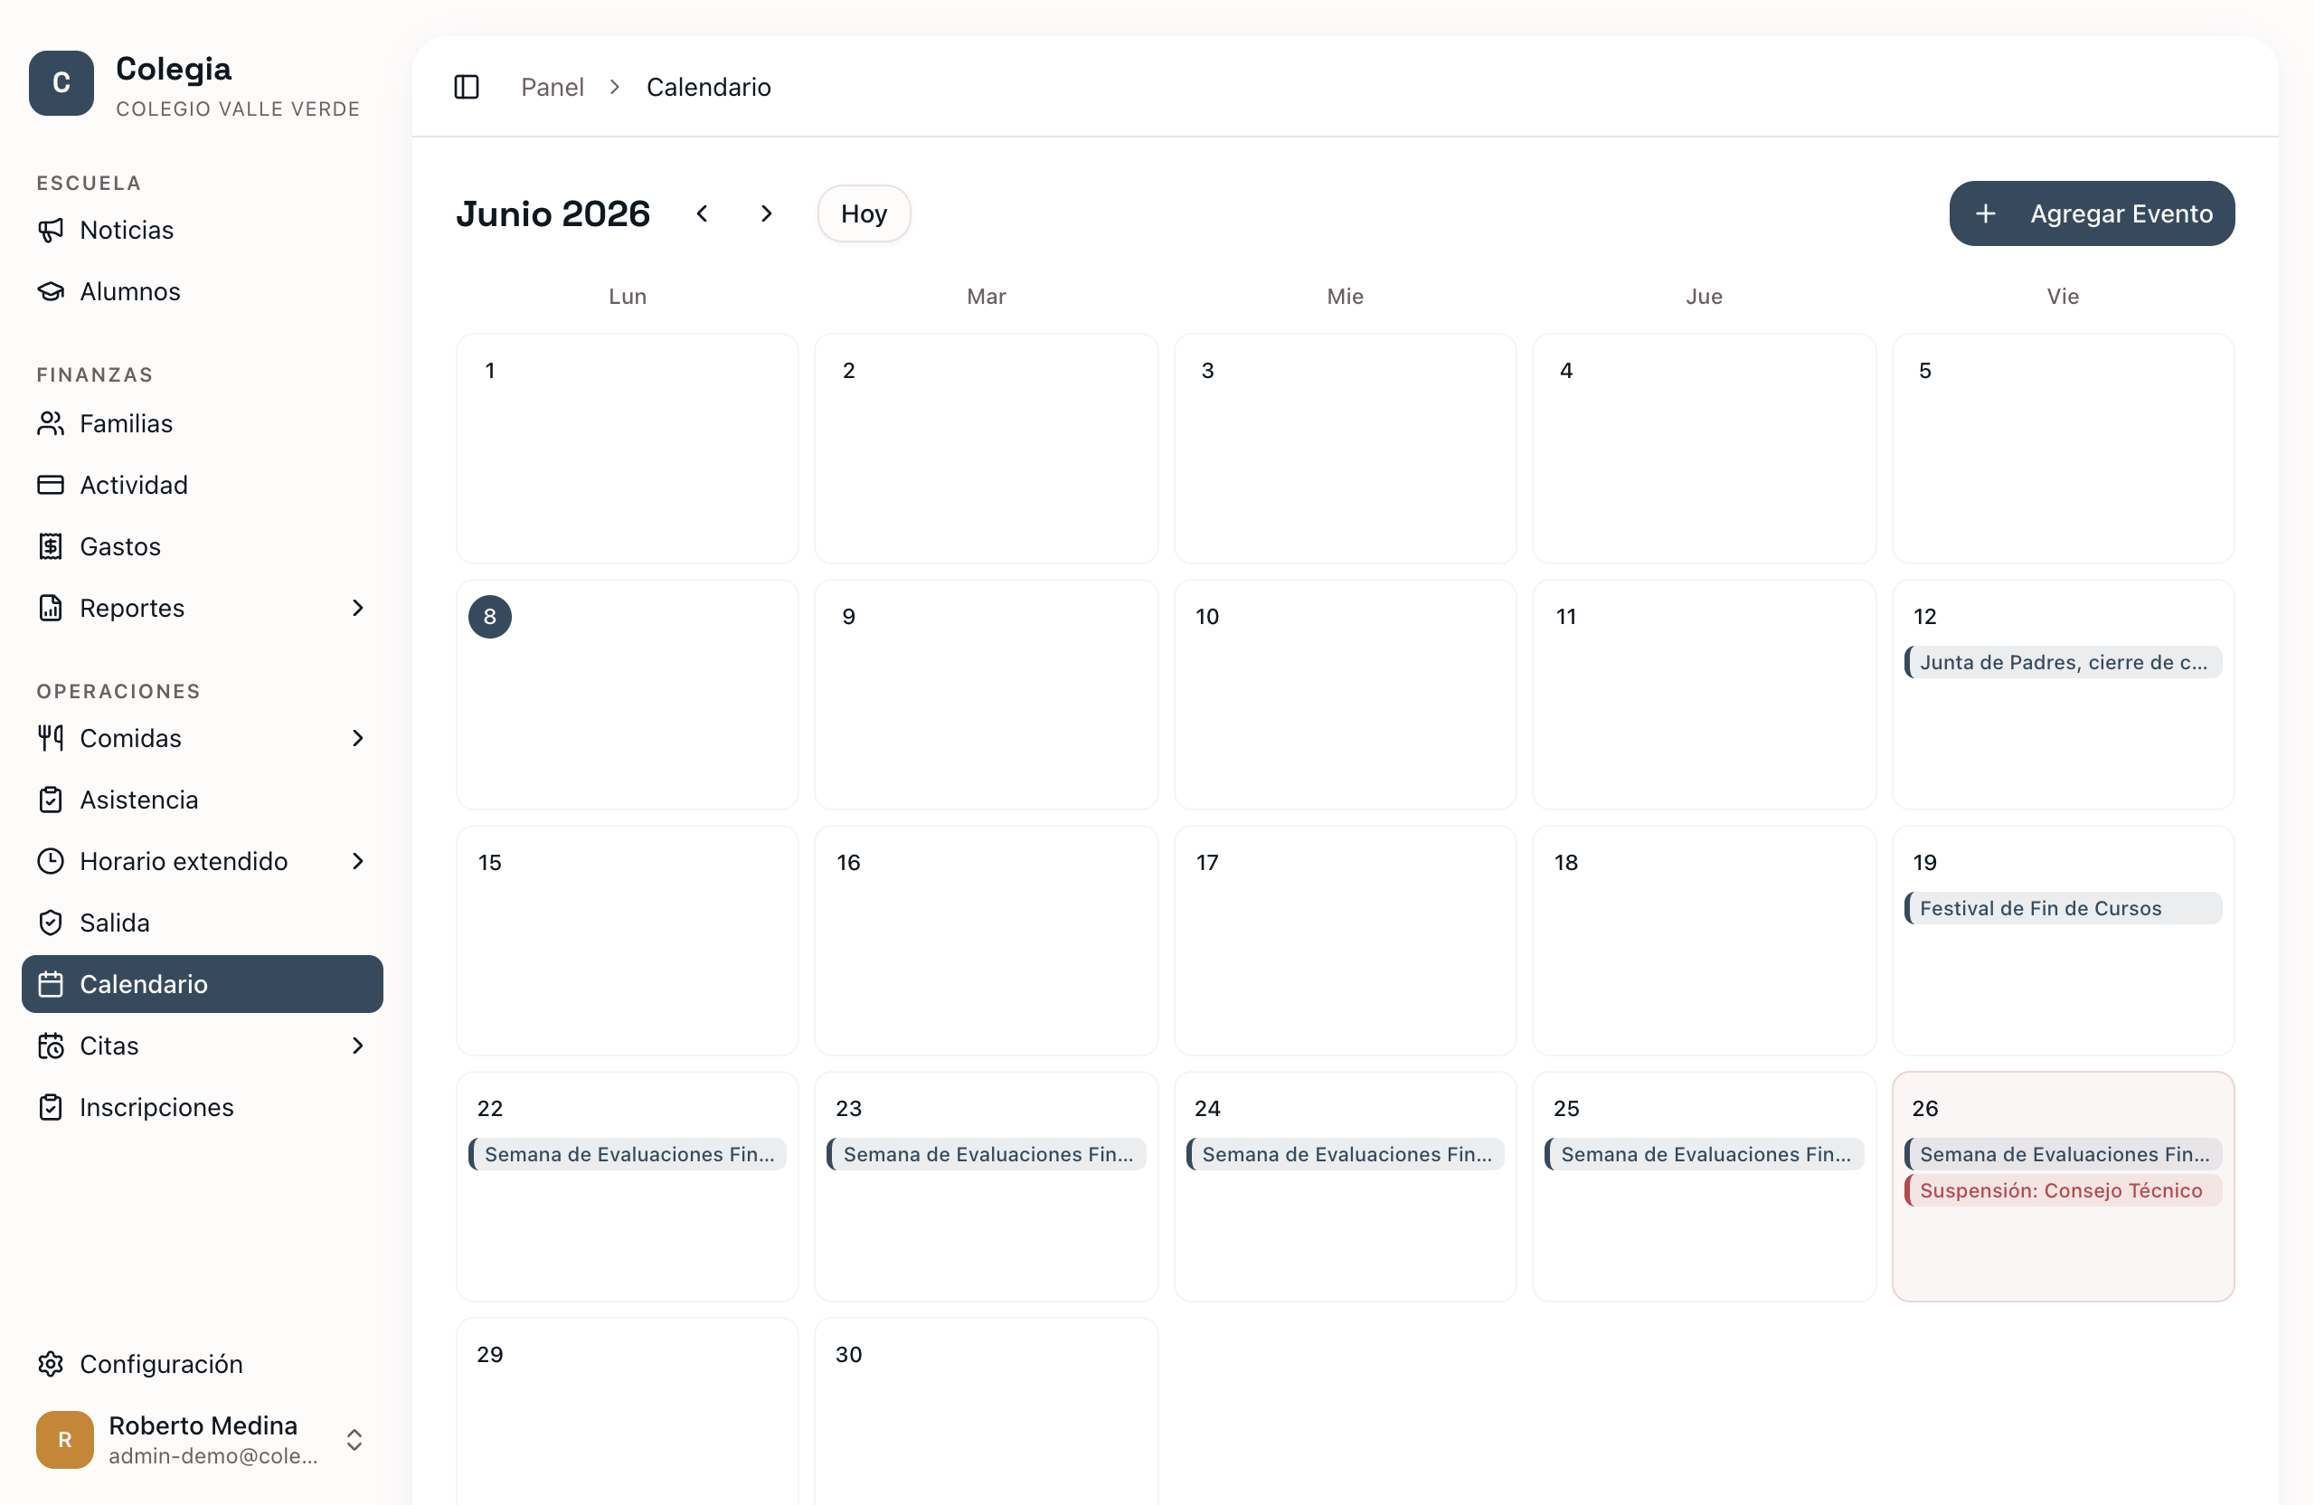Click the Agregar Evento button
2315x1505 pixels.
[x=2092, y=213]
